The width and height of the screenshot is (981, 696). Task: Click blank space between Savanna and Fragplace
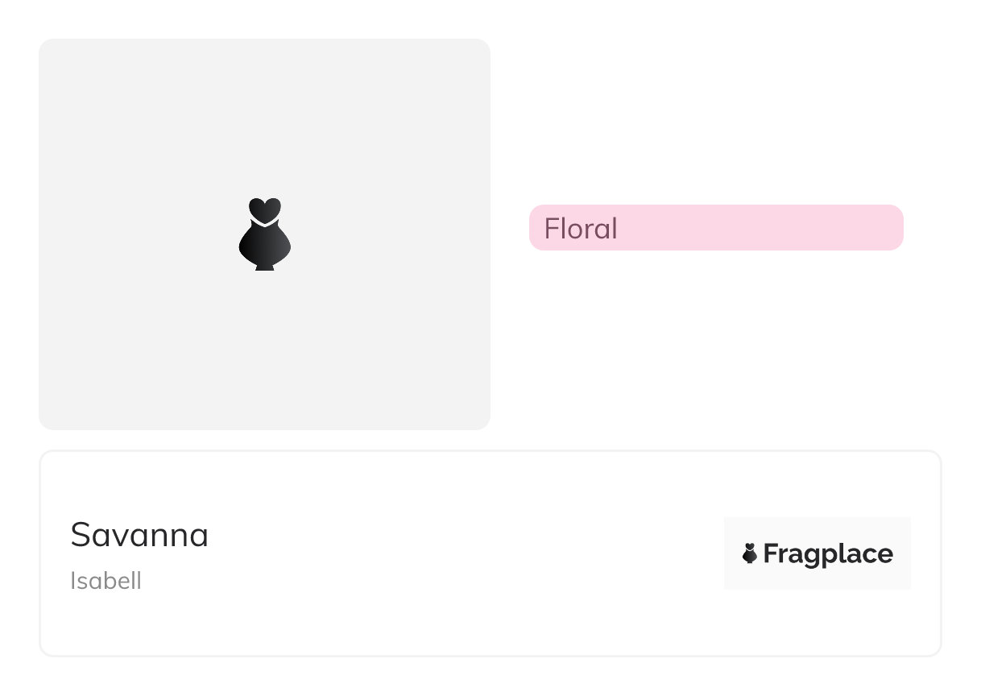467,553
